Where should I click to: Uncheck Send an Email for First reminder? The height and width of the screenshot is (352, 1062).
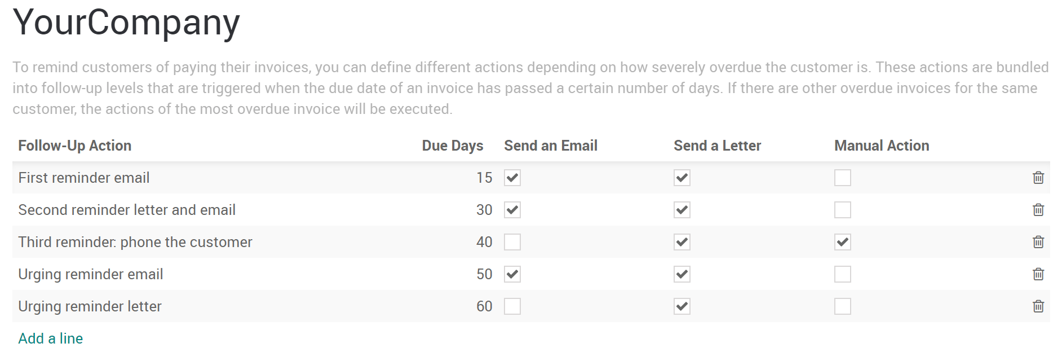(x=512, y=178)
